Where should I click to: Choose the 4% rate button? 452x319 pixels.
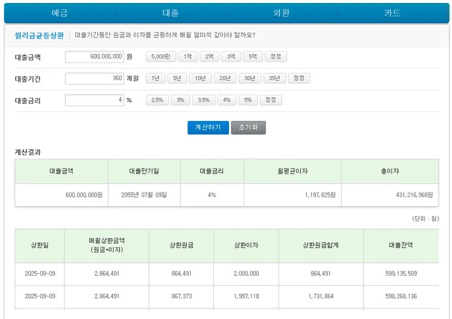coord(227,100)
